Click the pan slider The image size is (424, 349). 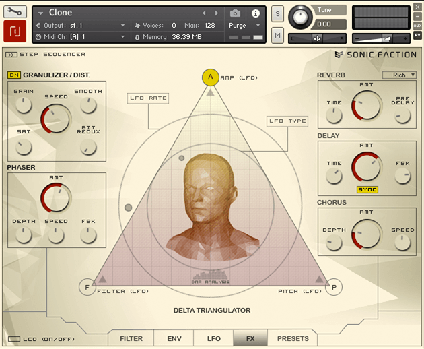click(x=317, y=38)
